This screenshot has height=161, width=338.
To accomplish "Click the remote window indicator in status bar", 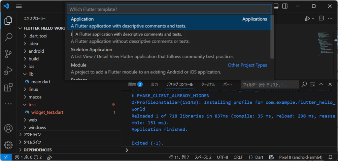I will tap(6, 157).
